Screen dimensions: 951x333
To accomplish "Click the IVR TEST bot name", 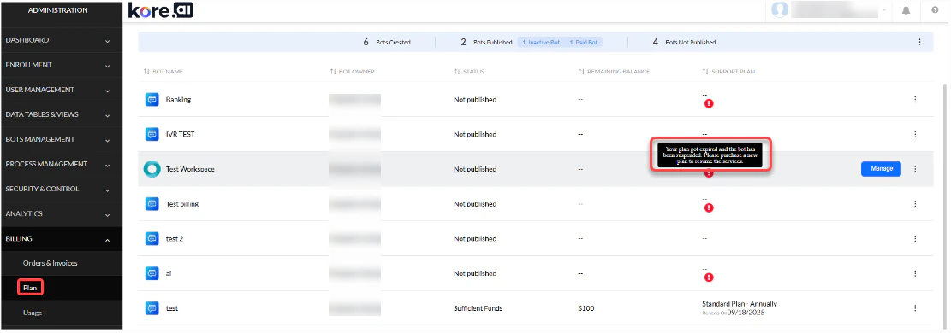I will 180,134.
